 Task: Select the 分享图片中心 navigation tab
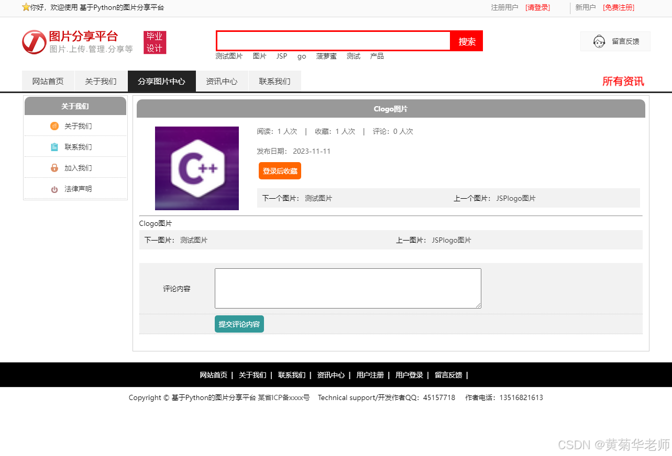click(x=161, y=81)
